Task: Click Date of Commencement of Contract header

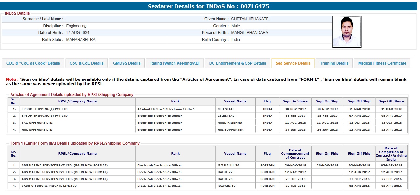Action: (295, 154)
